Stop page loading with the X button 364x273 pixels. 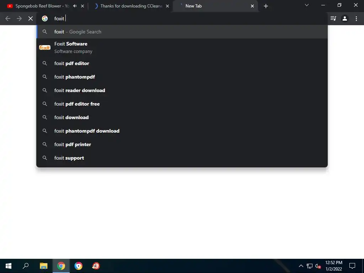click(x=31, y=18)
